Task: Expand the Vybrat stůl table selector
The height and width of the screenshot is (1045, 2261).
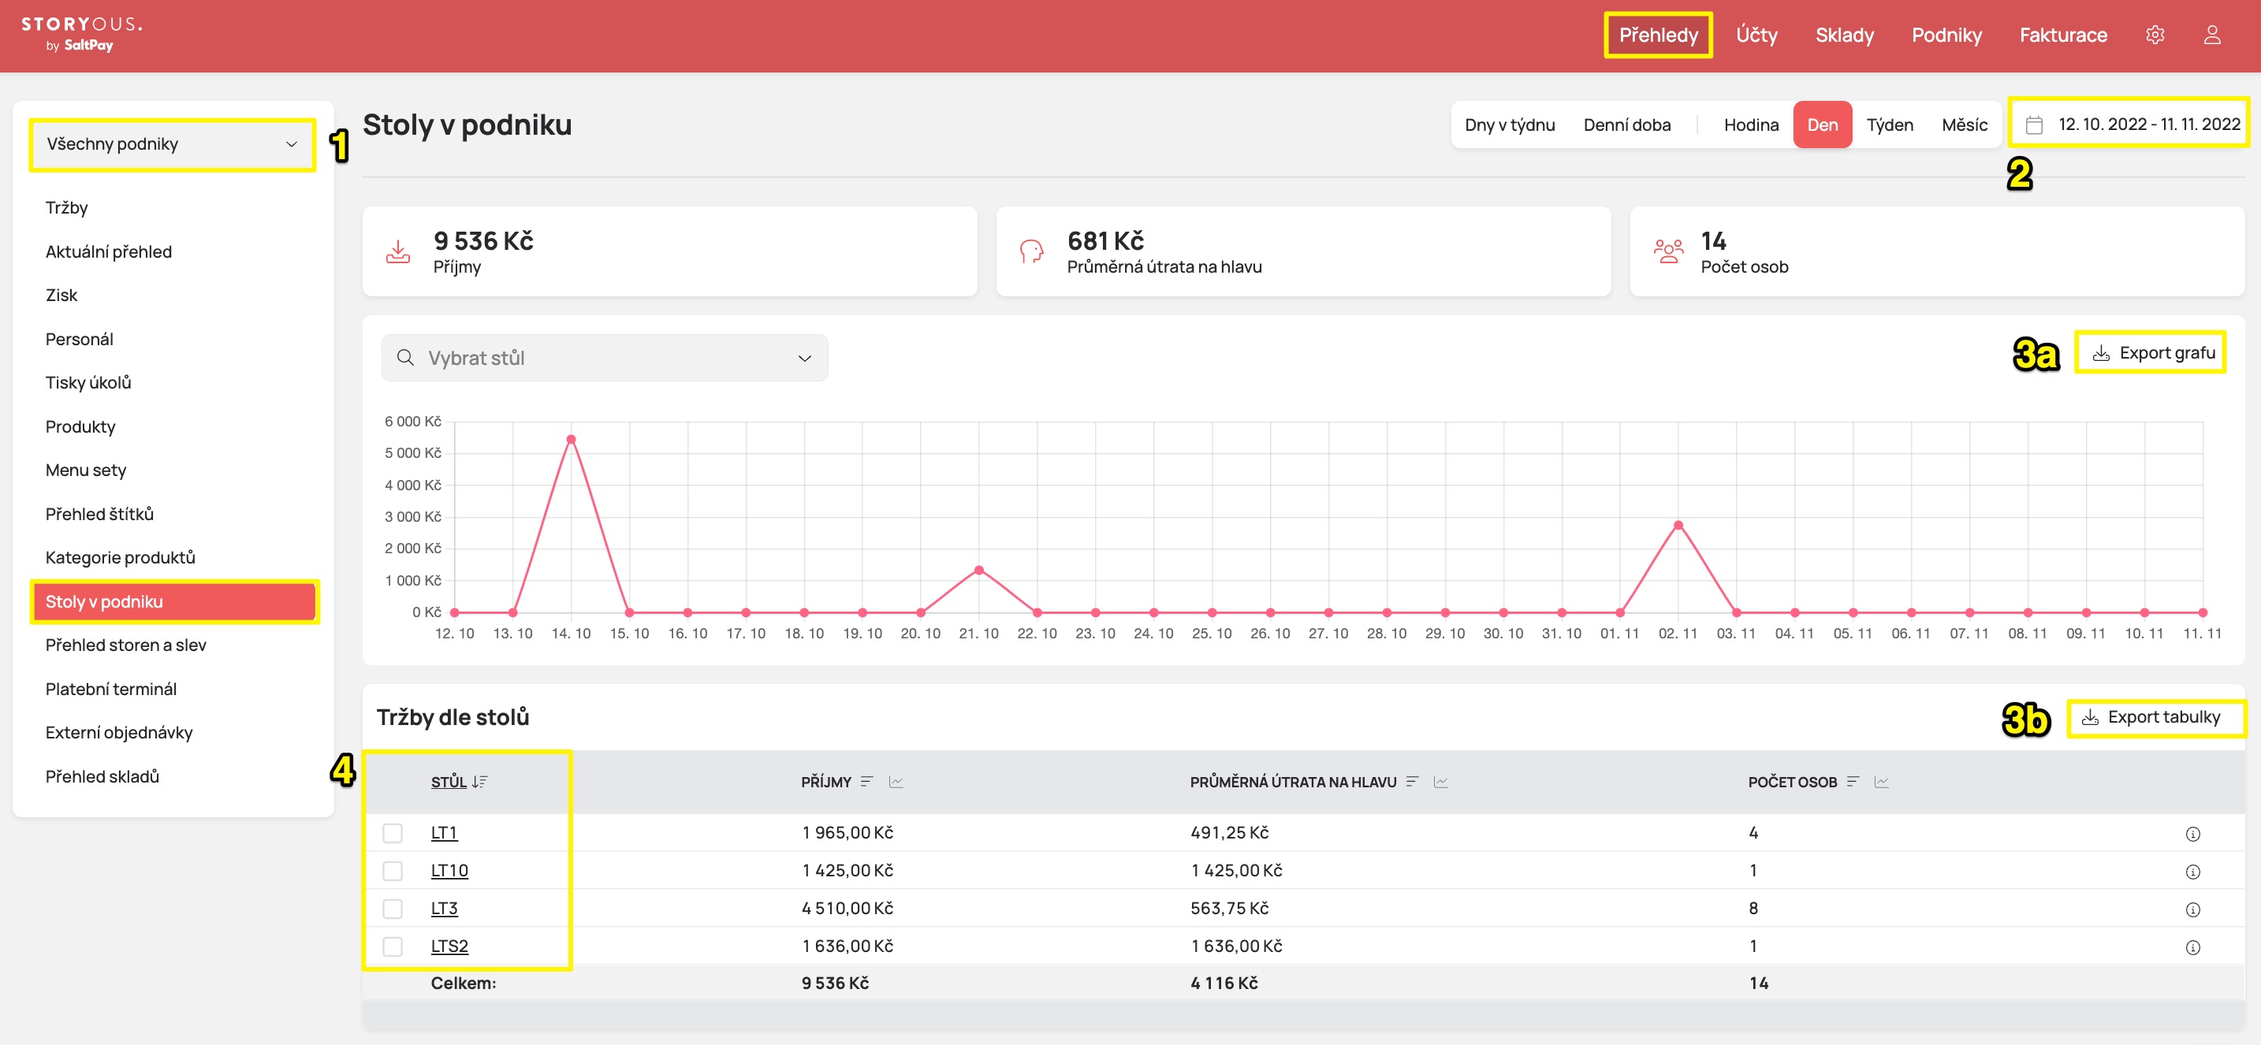Action: (x=605, y=357)
